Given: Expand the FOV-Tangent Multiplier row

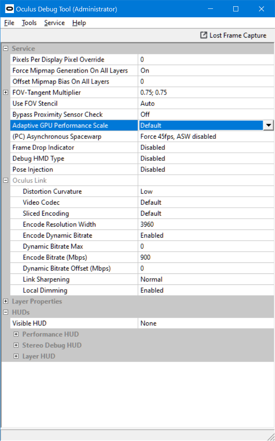Looking at the screenshot, I should pyautogui.click(x=5, y=92).
